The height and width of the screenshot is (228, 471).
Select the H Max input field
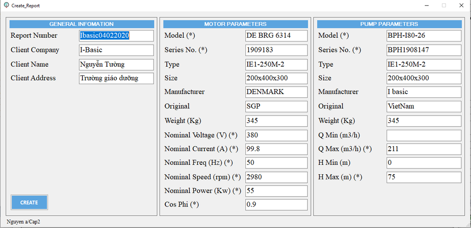[424, 177]
